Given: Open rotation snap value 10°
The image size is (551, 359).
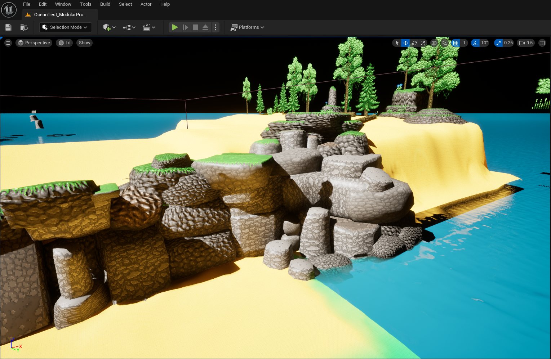Looking at the screenshot, I should point(484,43).
